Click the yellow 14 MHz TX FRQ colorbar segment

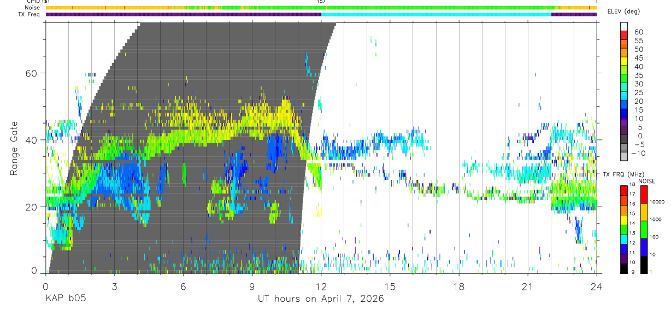[624, 220]
